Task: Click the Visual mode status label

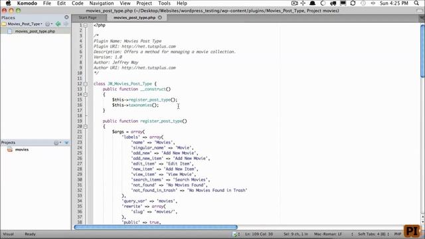Action: pyautogui.click(x=9, y=234)
